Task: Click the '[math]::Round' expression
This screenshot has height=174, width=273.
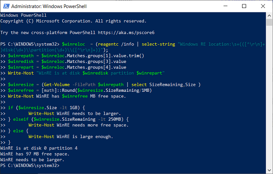Action: (x=56, y=90)
